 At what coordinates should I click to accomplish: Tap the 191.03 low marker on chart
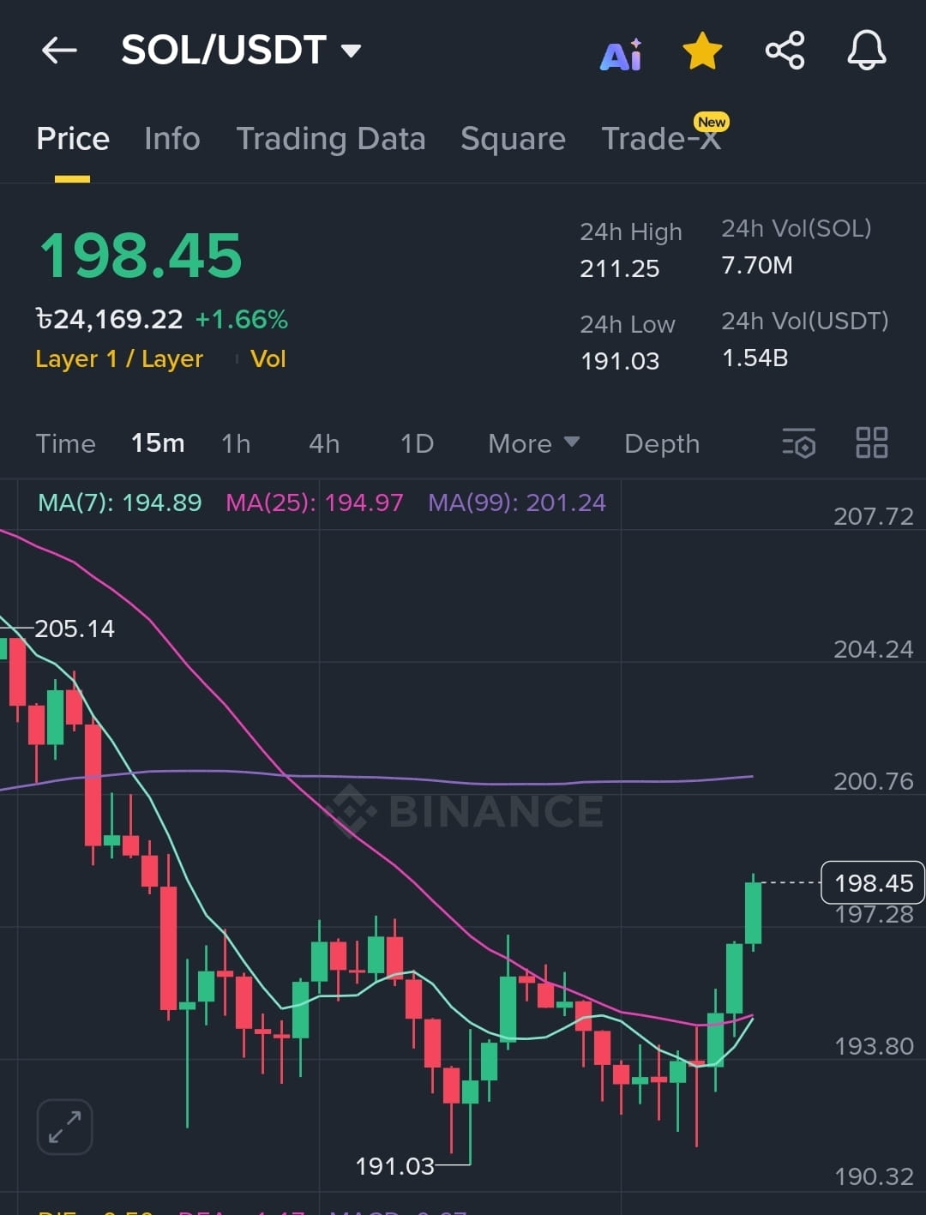395,1166
